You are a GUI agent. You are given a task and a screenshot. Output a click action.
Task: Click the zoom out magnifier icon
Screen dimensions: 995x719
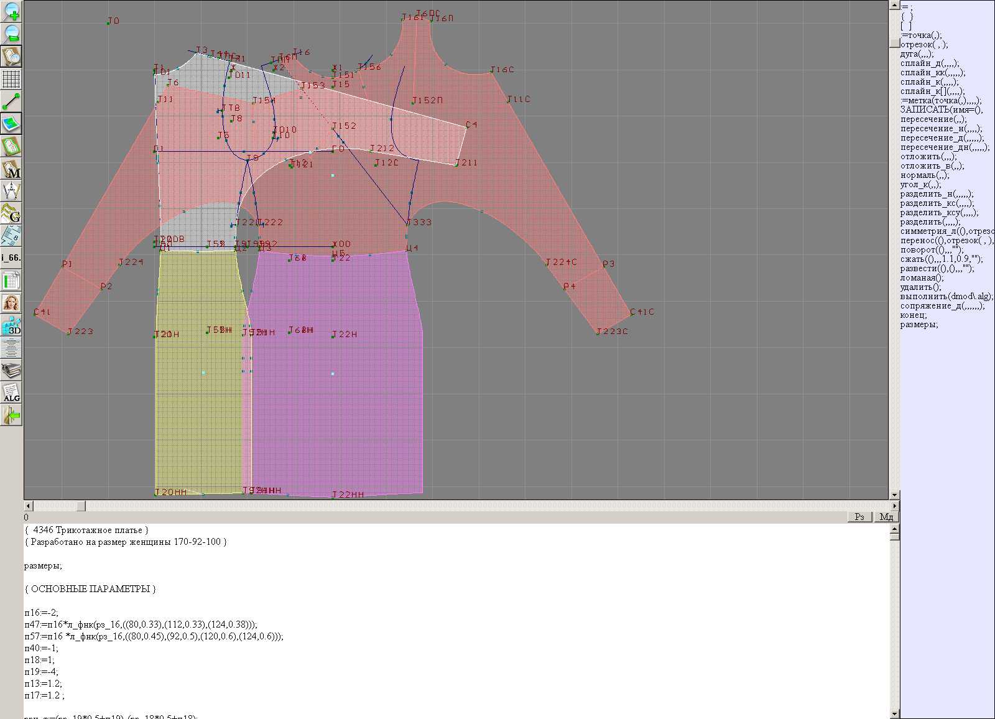tap(11, 34)
